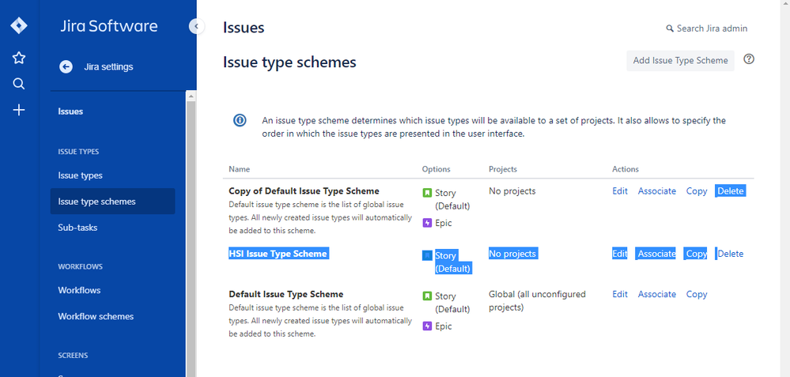Image resolution: width=790 pixels, height=377 pixels.
Task: Click Copy of Default Issue Type Scheme name
Action: (304, 191)
